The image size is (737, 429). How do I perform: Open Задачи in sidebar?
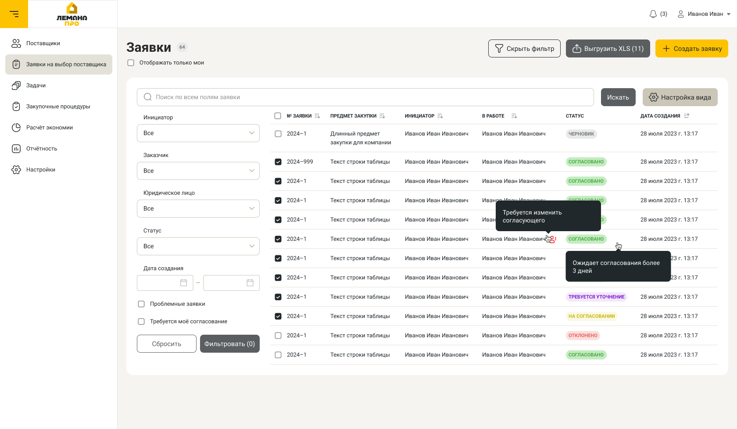coord(59,86)
